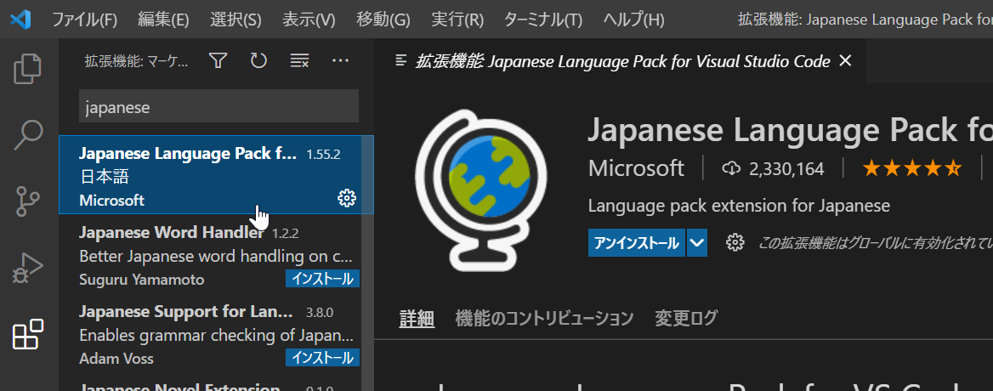
Task: Click the アンインストール button
Action: (x=637, y=243)
